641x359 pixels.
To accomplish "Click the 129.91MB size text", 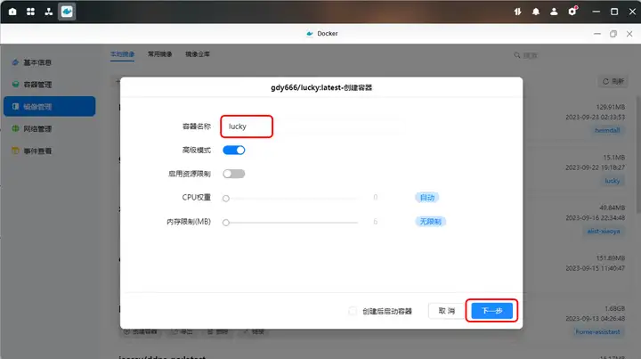I will [611, 107].
